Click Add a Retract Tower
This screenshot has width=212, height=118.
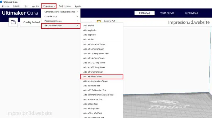[102, 77]
